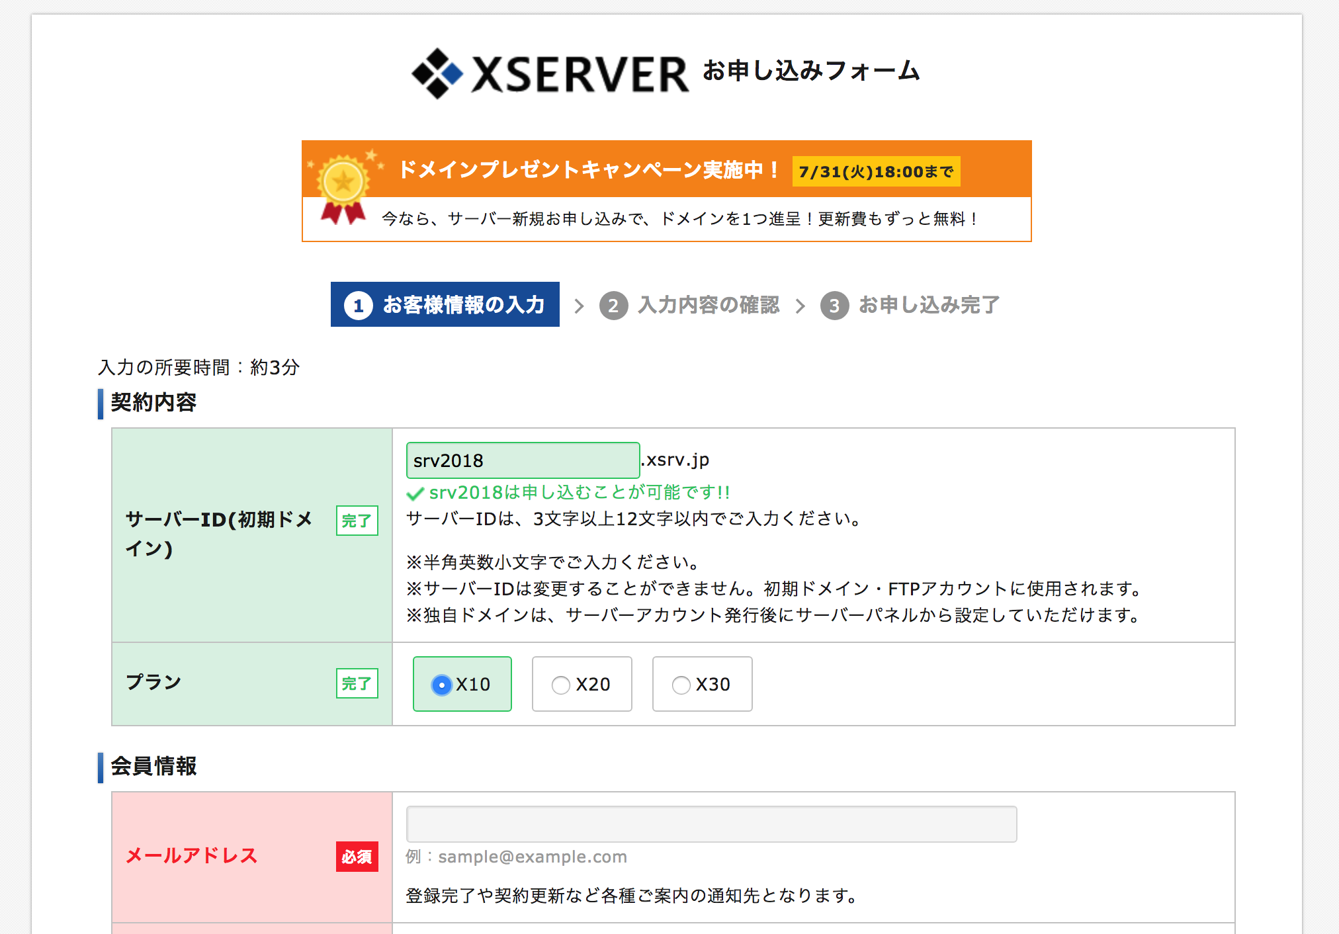Open the 入力内容の確認 step tab

point(689,305)
